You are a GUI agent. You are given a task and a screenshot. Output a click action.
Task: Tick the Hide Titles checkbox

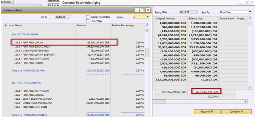pyautogui.click(x=88, y=21)
